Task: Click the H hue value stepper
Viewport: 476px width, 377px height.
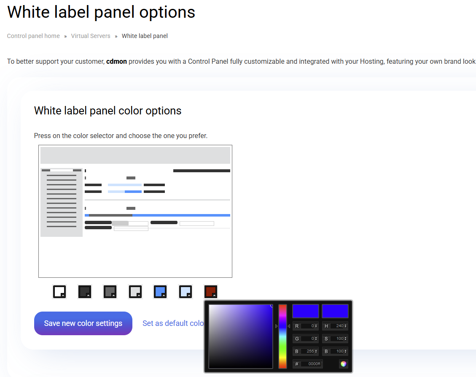Action: (x=346, y=326)
